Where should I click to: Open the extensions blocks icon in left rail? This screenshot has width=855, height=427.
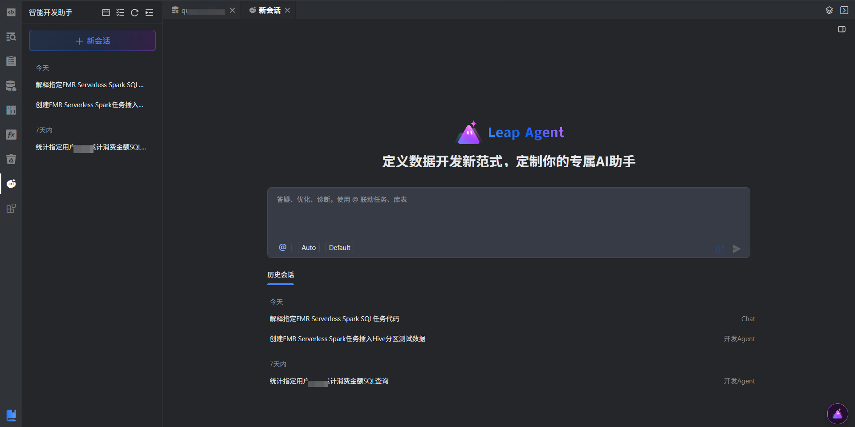click(11, 208)
